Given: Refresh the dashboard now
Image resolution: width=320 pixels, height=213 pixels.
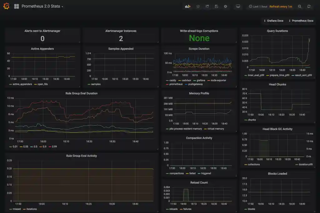Looking at the screenshot, I should (x=309, y=6).
